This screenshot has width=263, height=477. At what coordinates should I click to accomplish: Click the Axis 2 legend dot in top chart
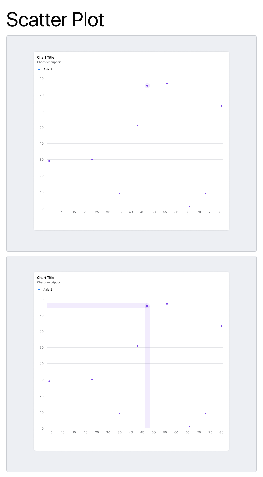pyautogui.click(x=39, y=69)
